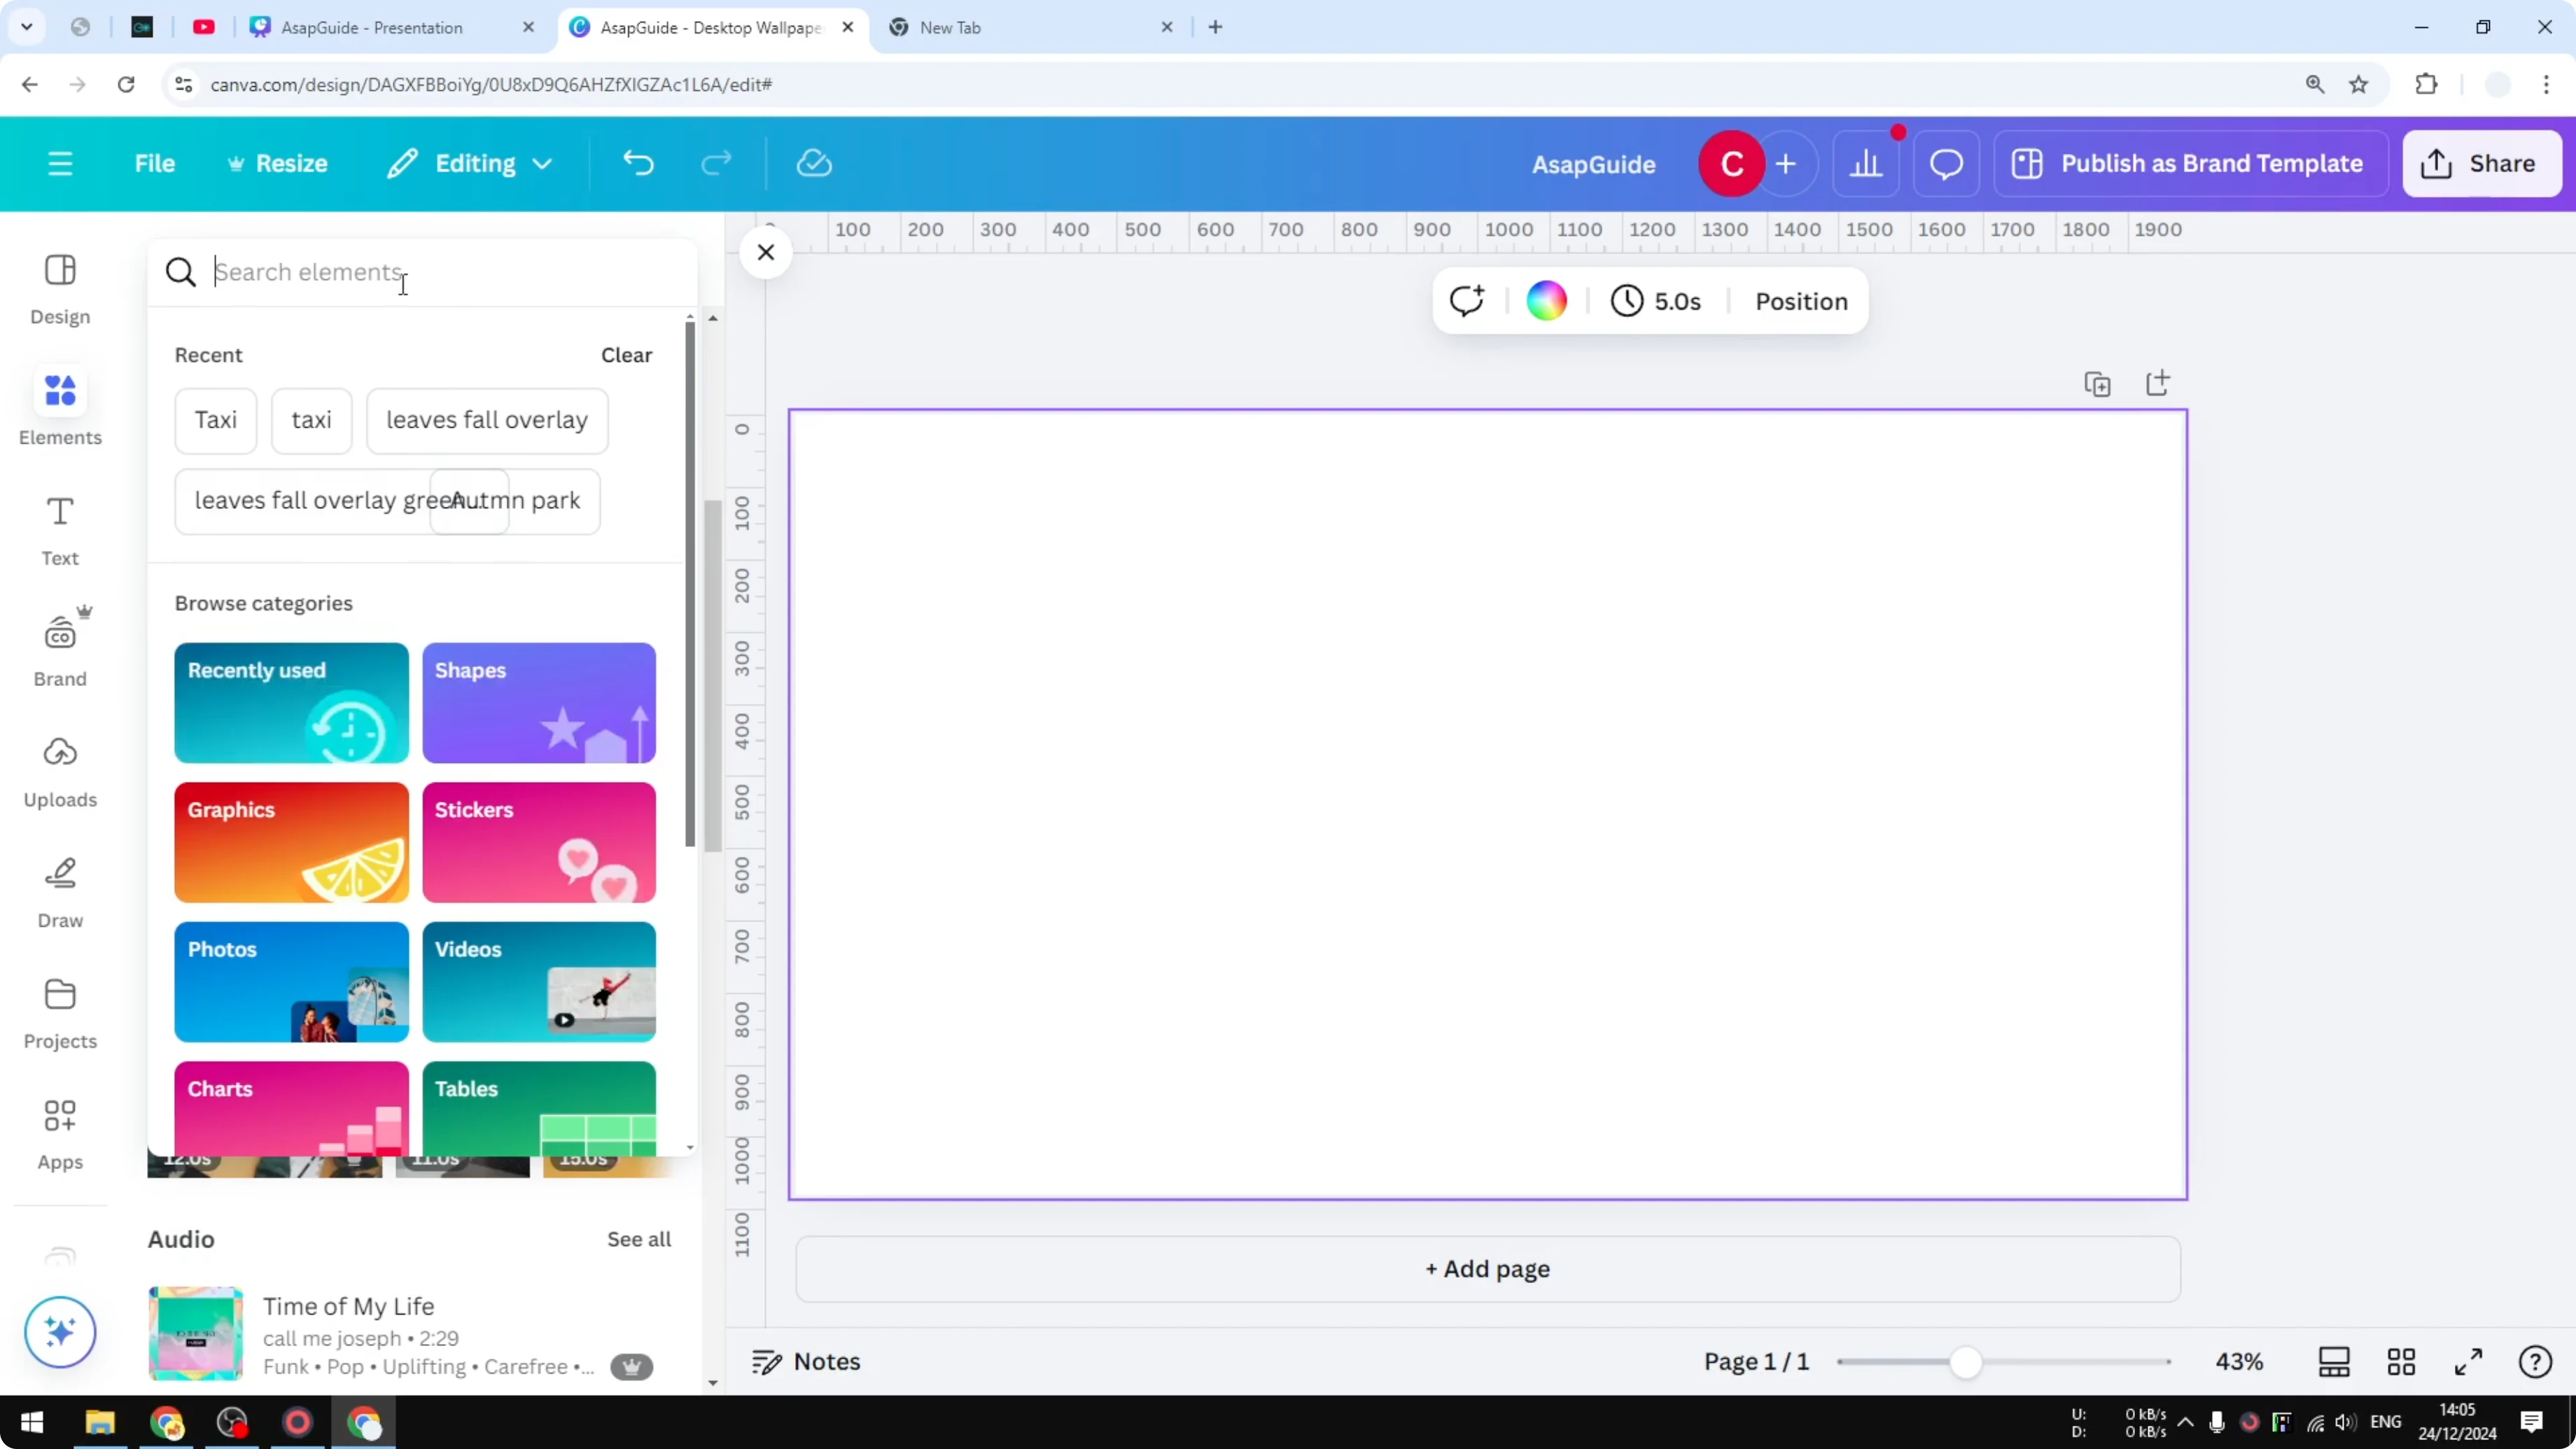Open the main menu hamburger icon
Viewport: 2576px width, 1449px height.
(x=60, y=163)
